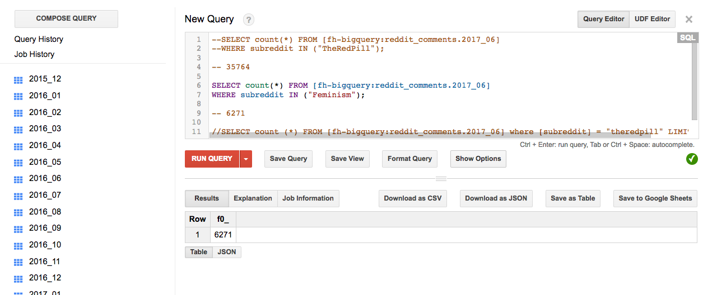Click the table icon beside 2016_09
Screen dimensions: 703x295
[x=18, y=229]
